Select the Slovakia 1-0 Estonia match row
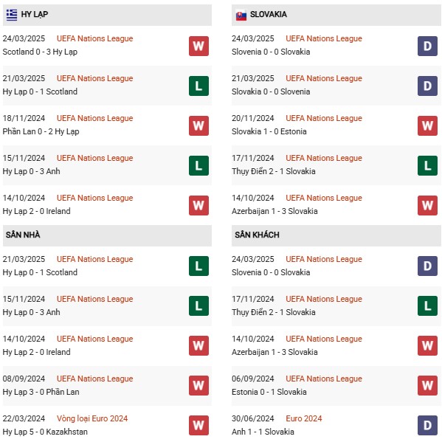 point(336,125)
